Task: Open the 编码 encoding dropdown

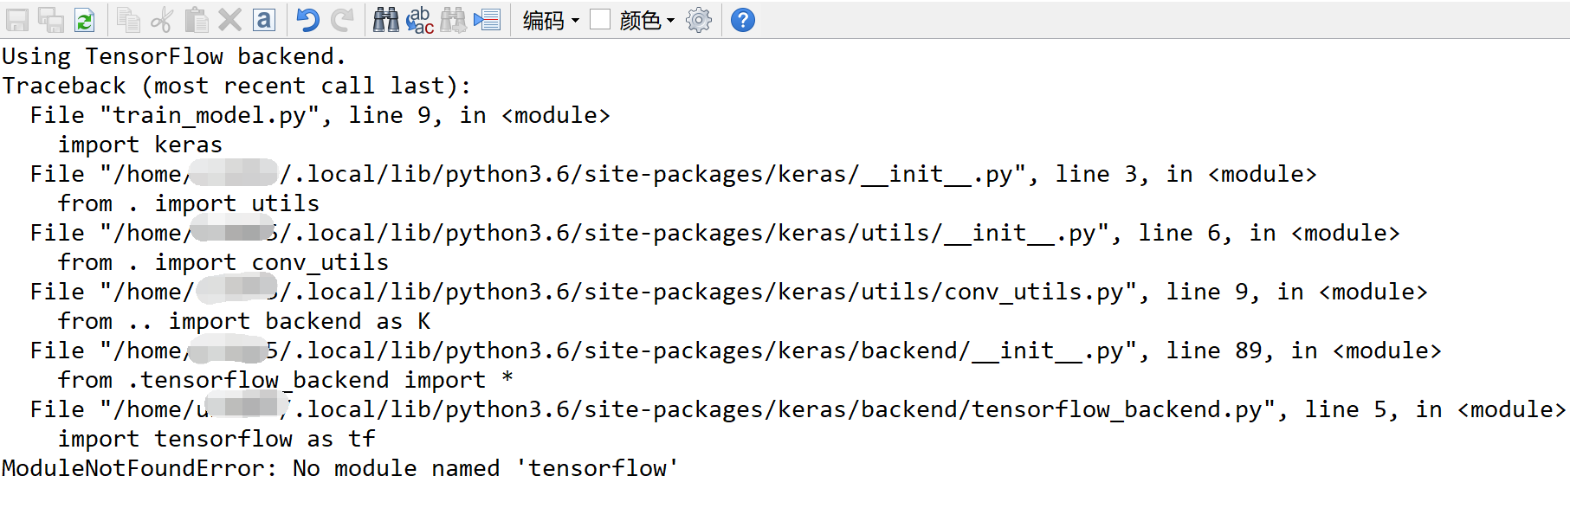Action: coord(551,20)
